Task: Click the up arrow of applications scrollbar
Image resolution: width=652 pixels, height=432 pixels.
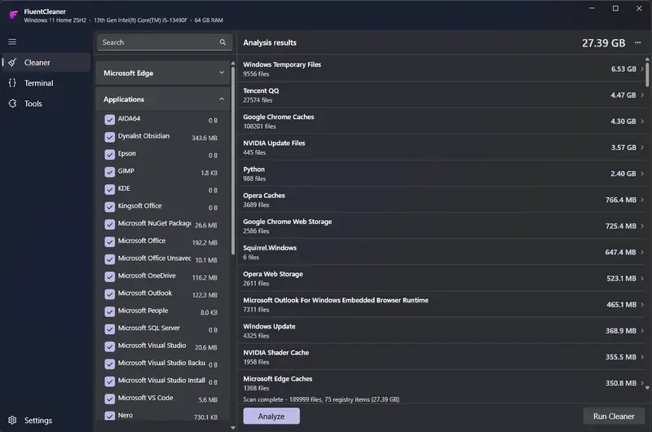Action: (233, 64)
